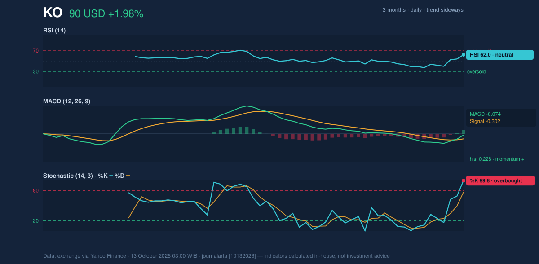
Task: Click the hist 0.228 momentum + label
Action: [497, 159]
